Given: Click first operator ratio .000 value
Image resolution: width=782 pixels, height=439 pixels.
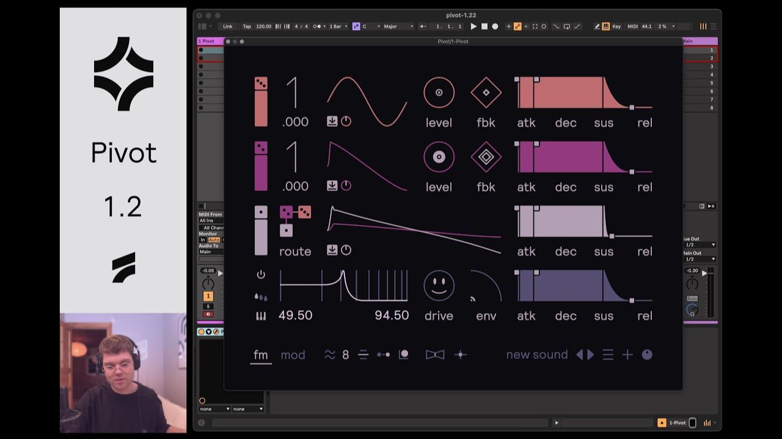Looking at the screenshot, I should pos(295,122).
